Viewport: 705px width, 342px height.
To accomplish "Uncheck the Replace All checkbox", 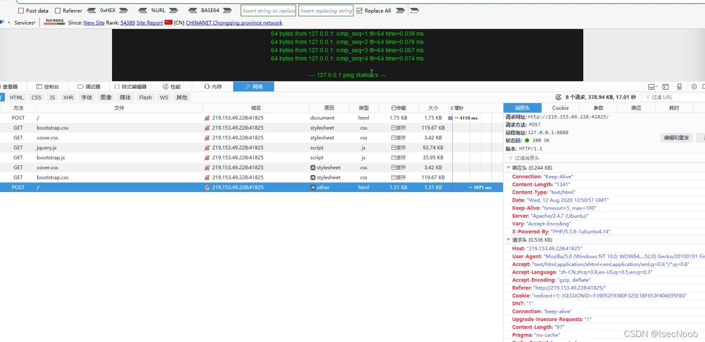I will (359, 11).
